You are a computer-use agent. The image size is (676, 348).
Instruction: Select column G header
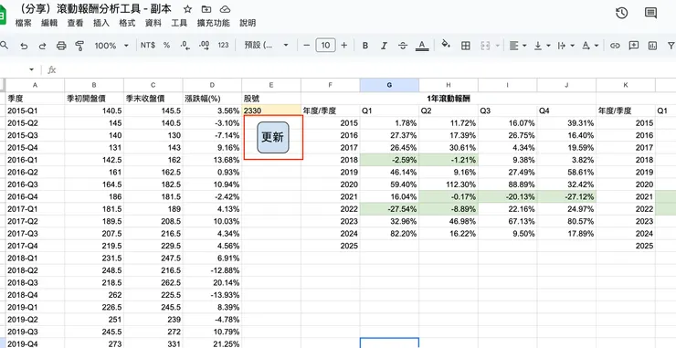389,85
